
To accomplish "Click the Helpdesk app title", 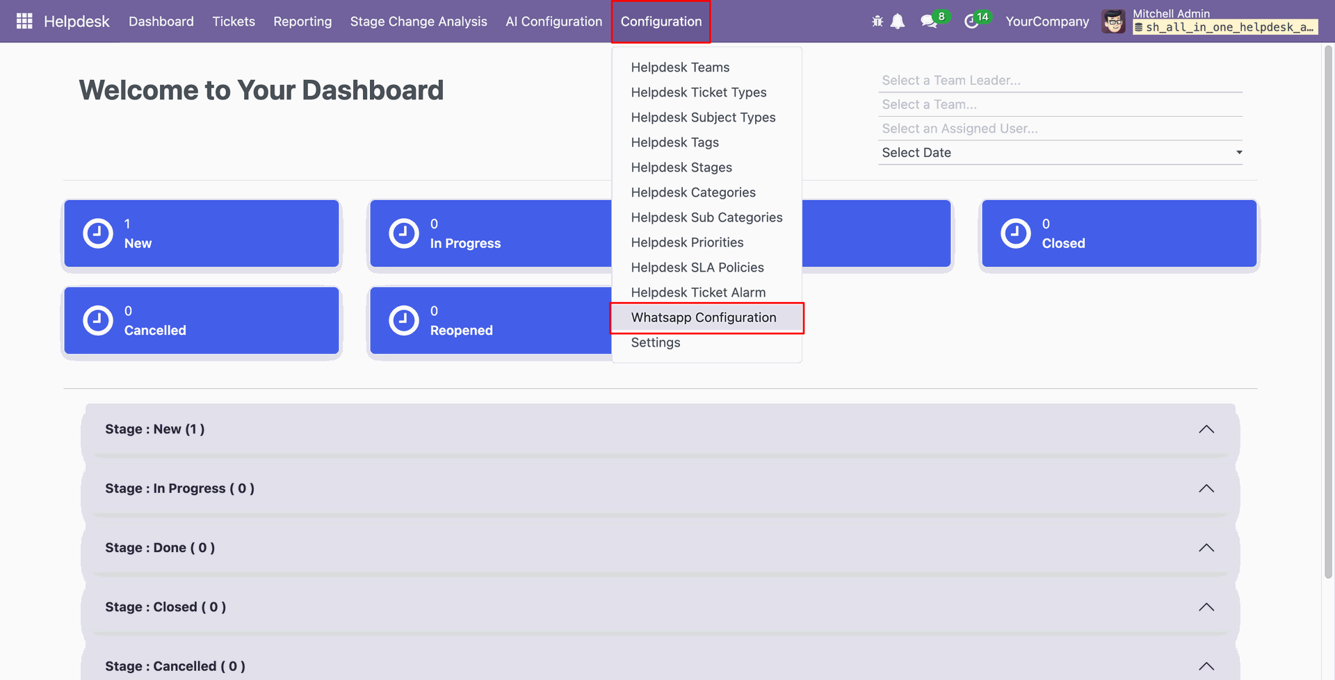I will (76, 22).
